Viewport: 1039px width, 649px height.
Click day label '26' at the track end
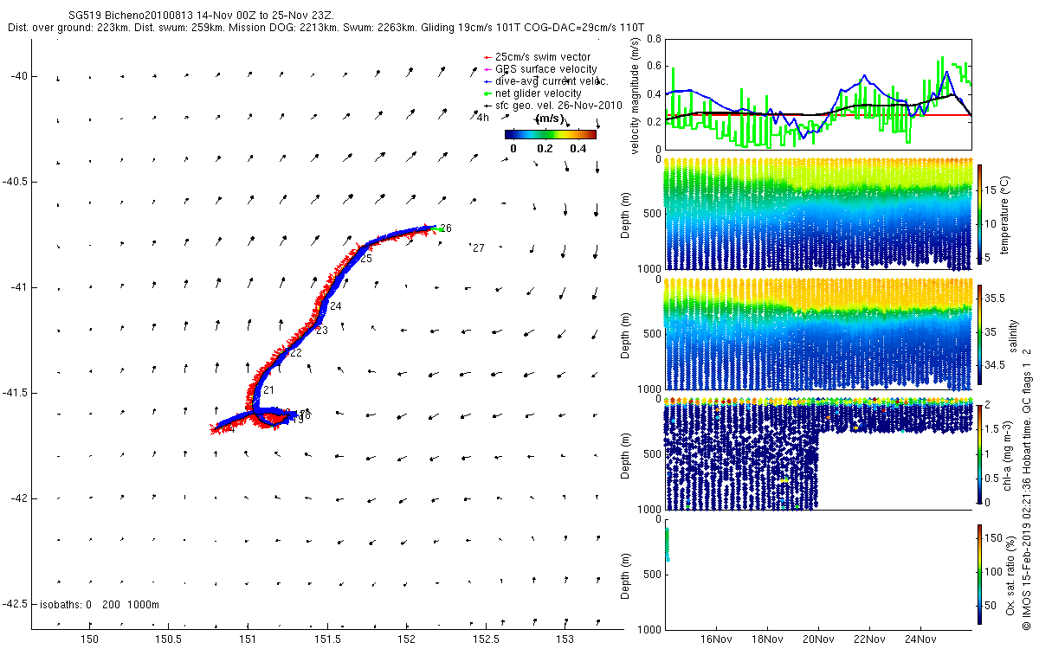pos(446,228)
